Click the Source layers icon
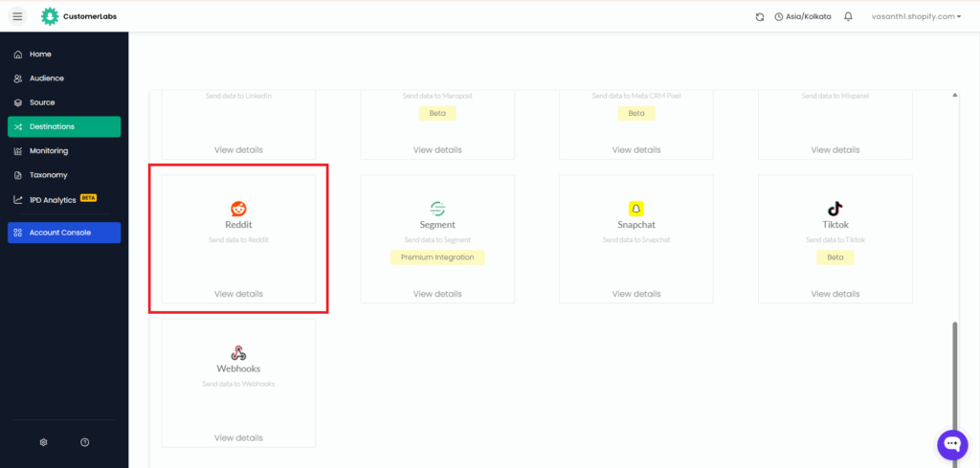This screenshot has height=468, width=980. coord(18,102)
